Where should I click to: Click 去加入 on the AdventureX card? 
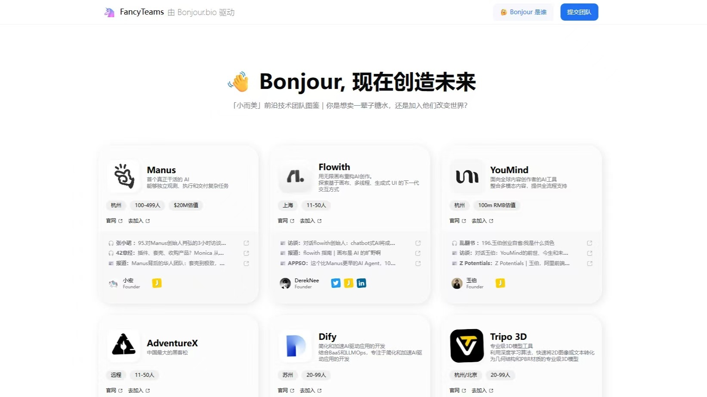tap(139, 391)
